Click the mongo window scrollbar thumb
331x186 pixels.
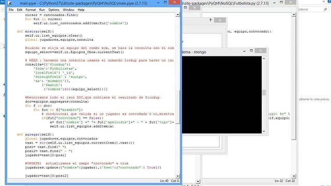coord(264,92)
